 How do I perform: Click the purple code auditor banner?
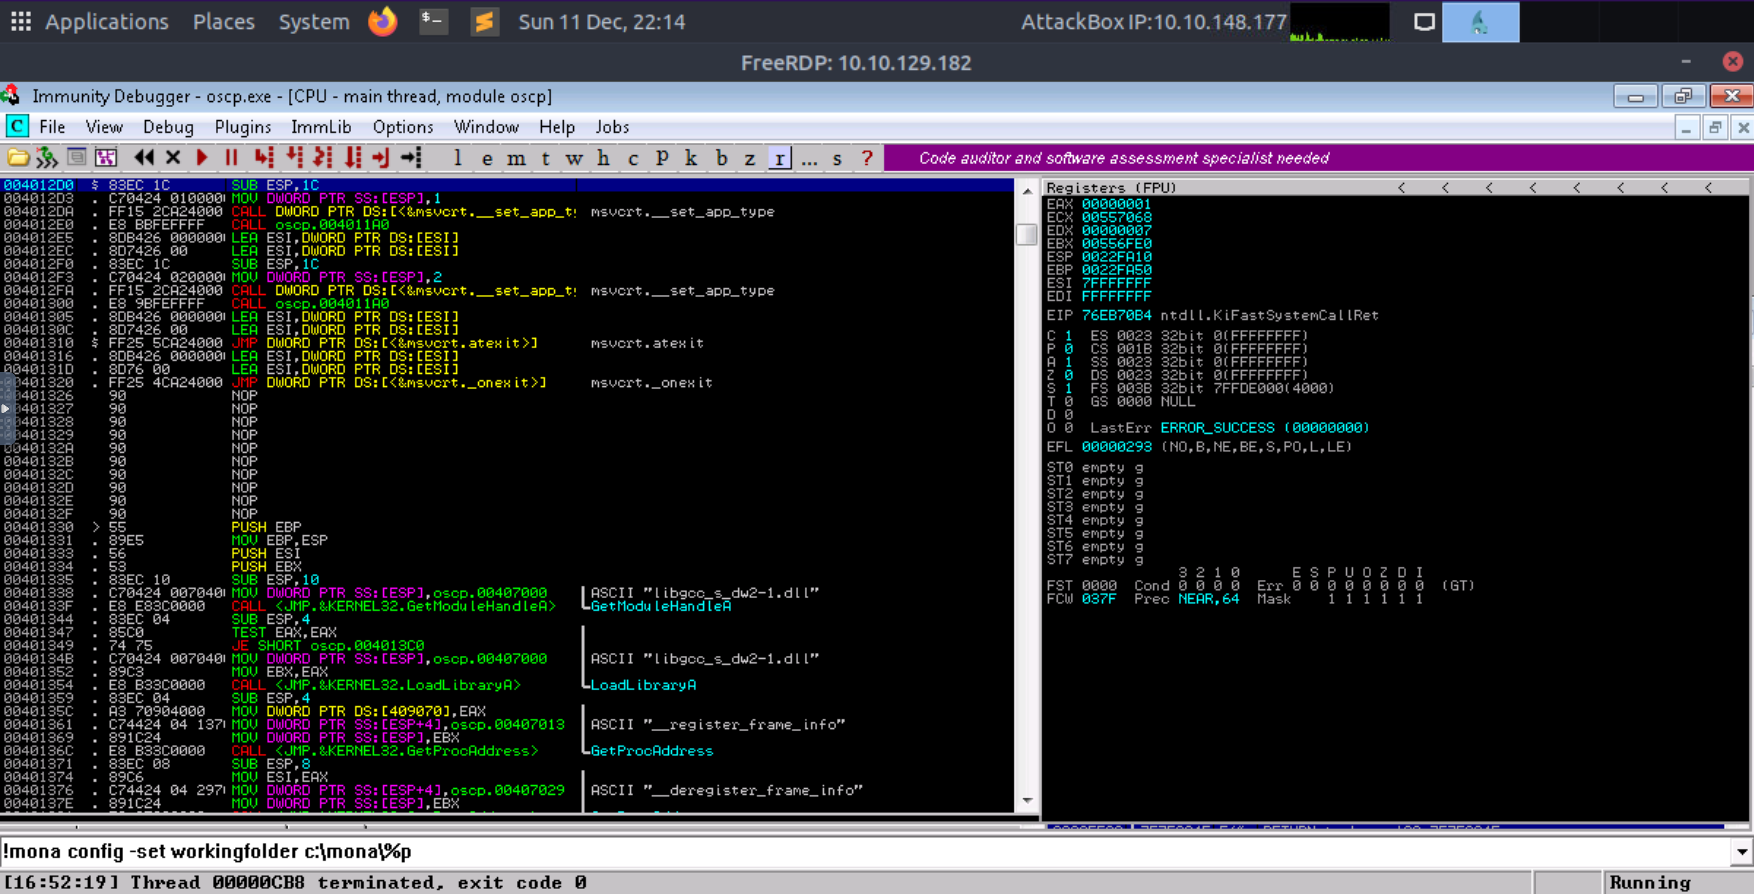tap(1318, 158)
